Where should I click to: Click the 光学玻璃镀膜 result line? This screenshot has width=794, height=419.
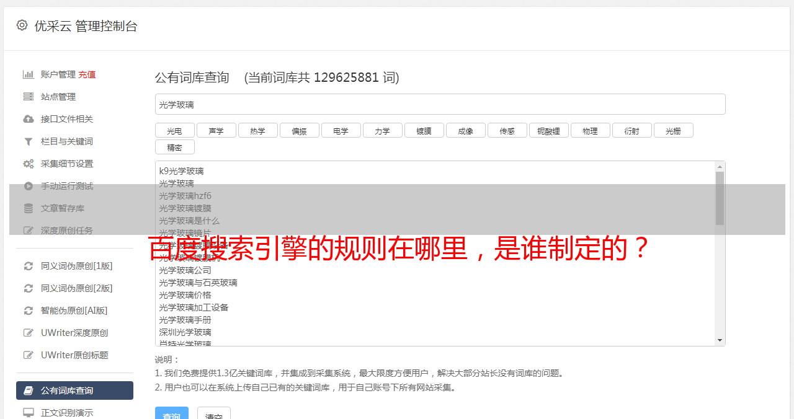tap(185, 208)
